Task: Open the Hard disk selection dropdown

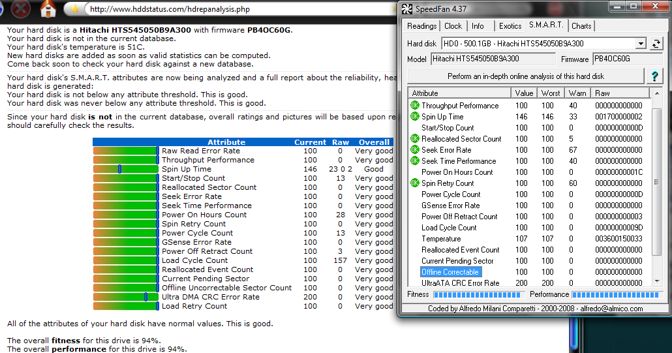Action: point(640,43)
